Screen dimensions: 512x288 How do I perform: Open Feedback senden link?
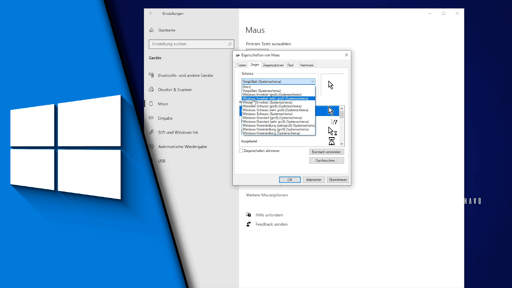click(x=272, y=224)
